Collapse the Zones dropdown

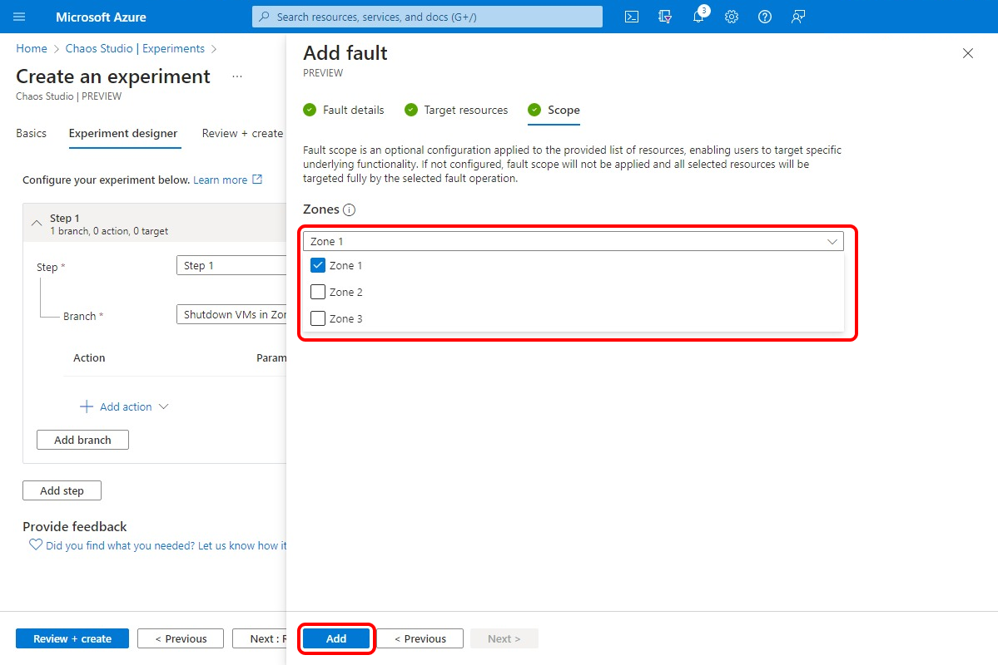832,241
